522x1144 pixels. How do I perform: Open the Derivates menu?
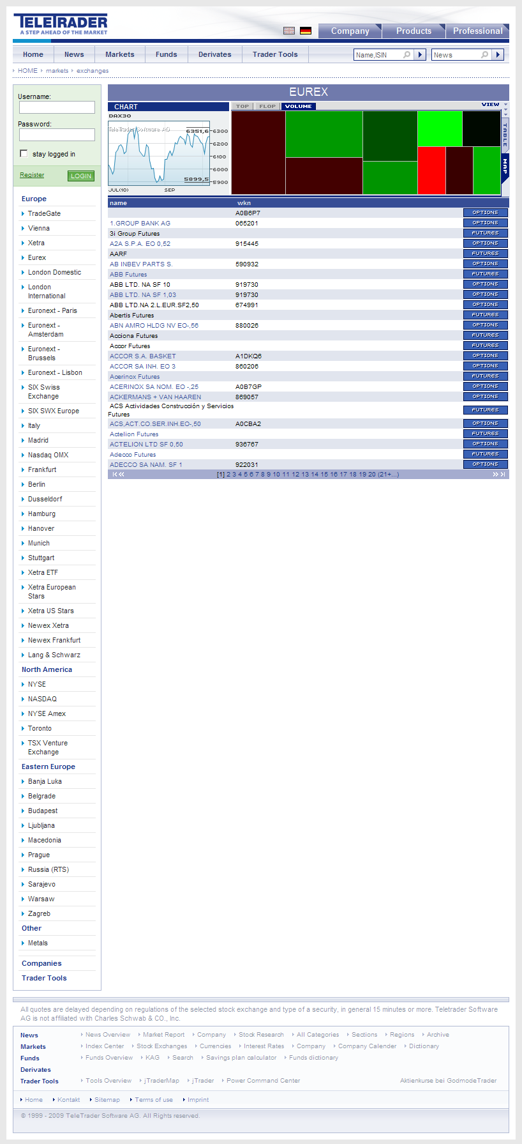point(215,55)
